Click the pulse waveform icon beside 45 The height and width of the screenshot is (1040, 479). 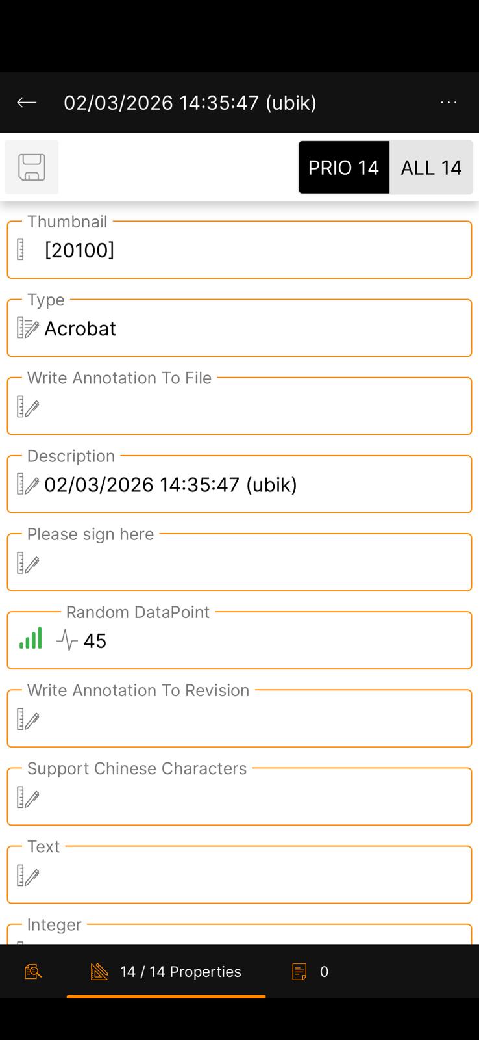tap(67, 640)
